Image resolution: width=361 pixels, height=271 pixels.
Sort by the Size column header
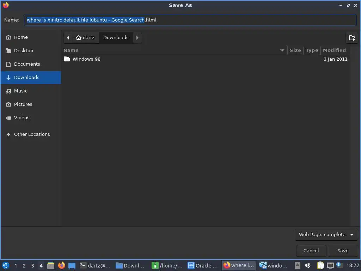(x=295, y=50)
